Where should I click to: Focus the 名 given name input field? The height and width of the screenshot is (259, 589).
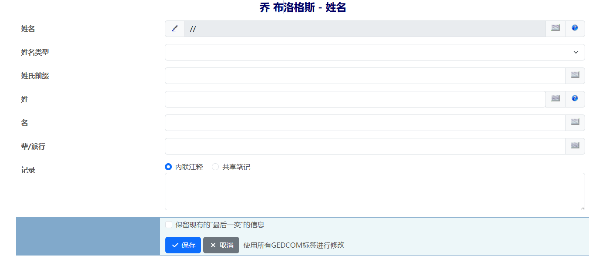(x=365, y=123)
